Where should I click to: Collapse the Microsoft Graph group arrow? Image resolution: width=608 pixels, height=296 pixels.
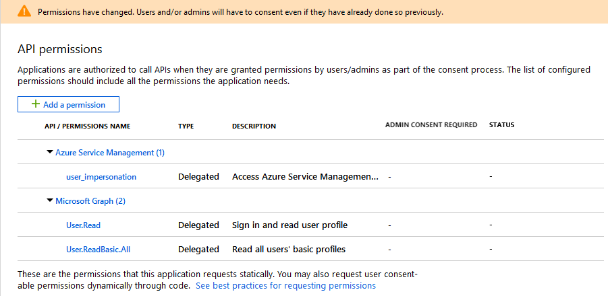49,200
